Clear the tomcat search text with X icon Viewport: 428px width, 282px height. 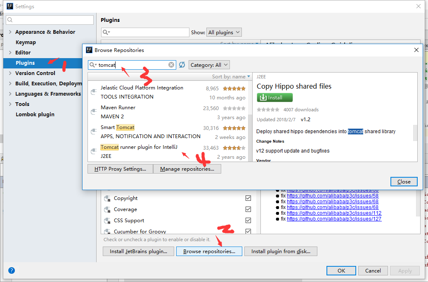pyautogui.click(x=171, y=65)
